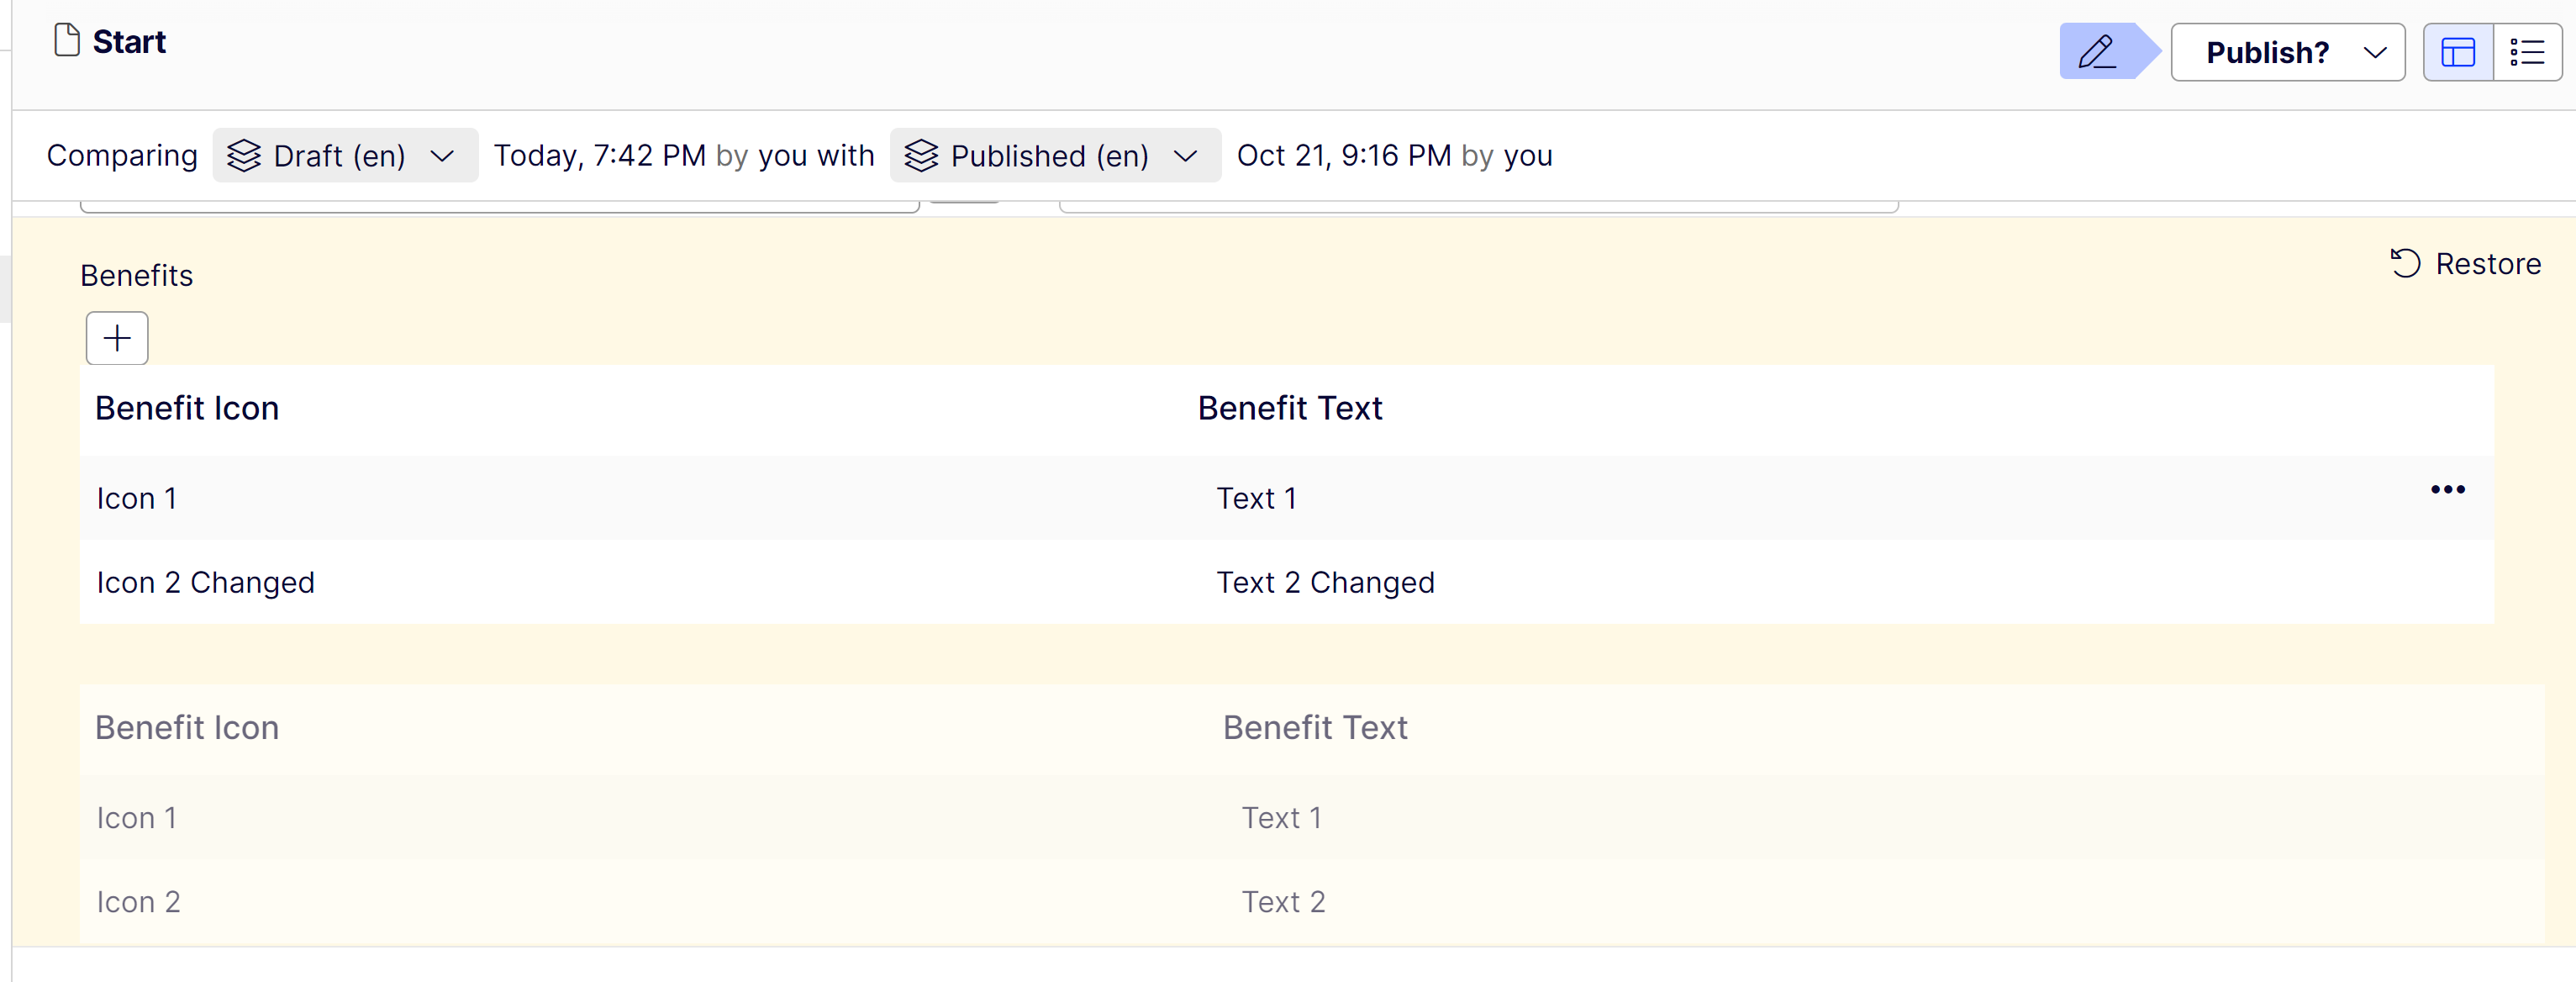Add a new Benefits row with plus

pos(117,338)
